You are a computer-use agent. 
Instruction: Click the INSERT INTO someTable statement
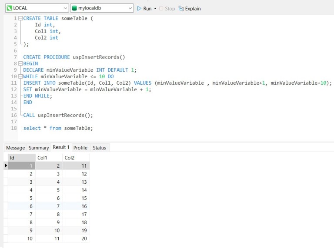pyautogui.click(x=177, y=83)
